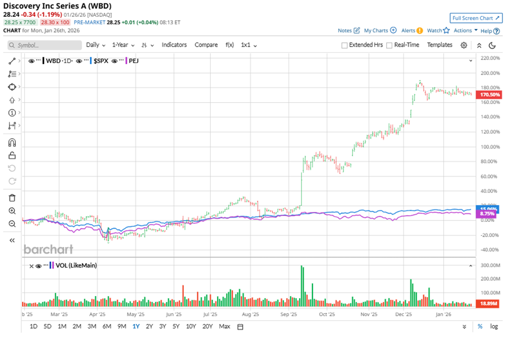
Task: Select the Max time range
Action: point(224,326)
